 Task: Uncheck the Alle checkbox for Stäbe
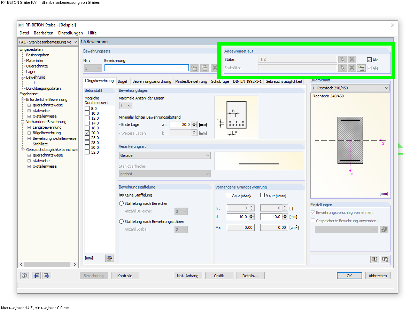[x=370, y=60]
